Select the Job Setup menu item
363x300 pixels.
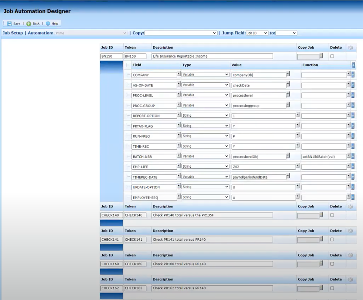tap(12, 33)
